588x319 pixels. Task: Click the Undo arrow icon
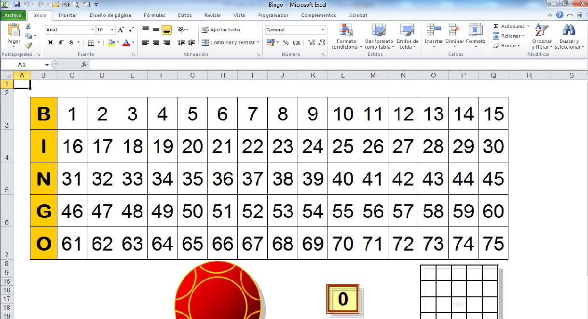click(27, 4)
